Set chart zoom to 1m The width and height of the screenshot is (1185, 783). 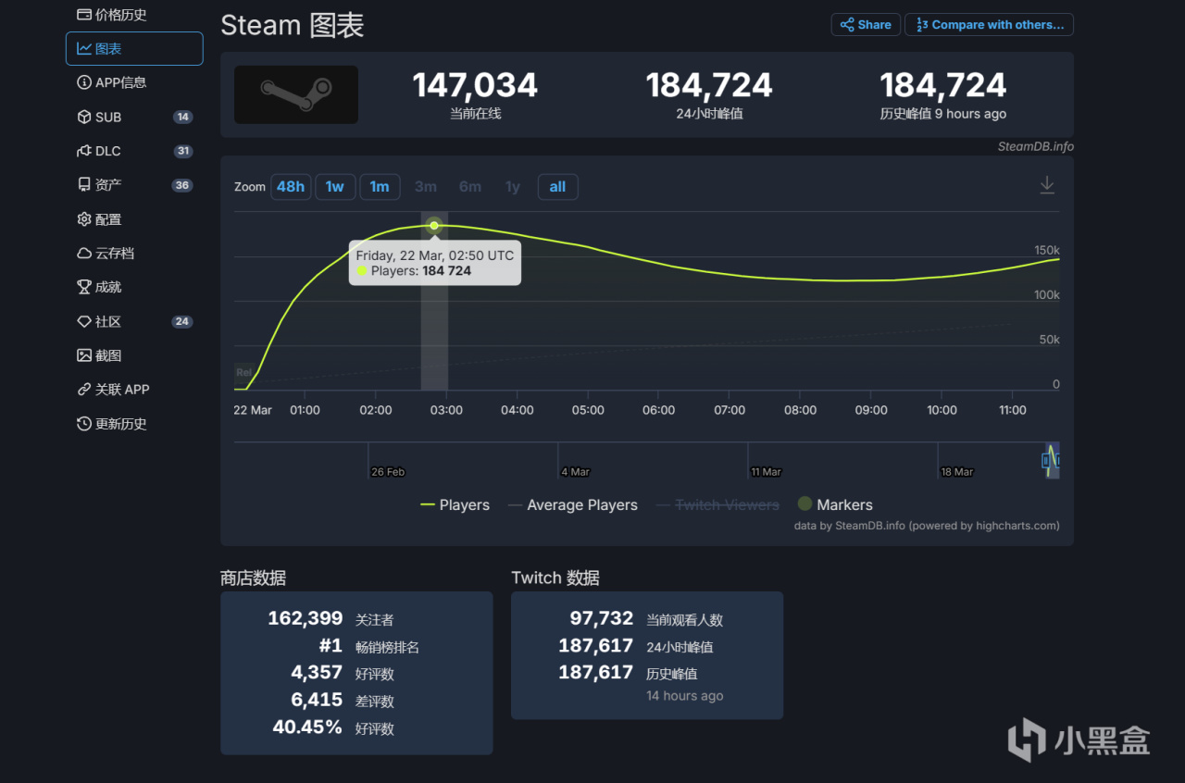(380, 187)
